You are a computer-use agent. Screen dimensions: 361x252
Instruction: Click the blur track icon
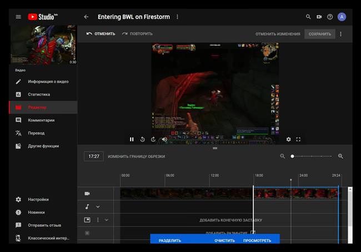(87, 233)
